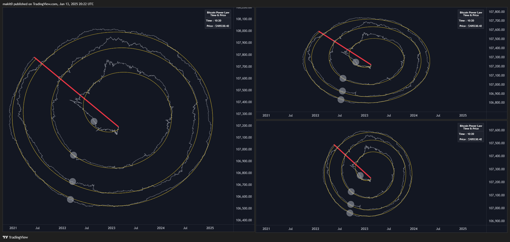Select the red radius line in top-right chart
The width and height of the screenshot is (510, 242).
pyautogui.click(x=345, y=48)
